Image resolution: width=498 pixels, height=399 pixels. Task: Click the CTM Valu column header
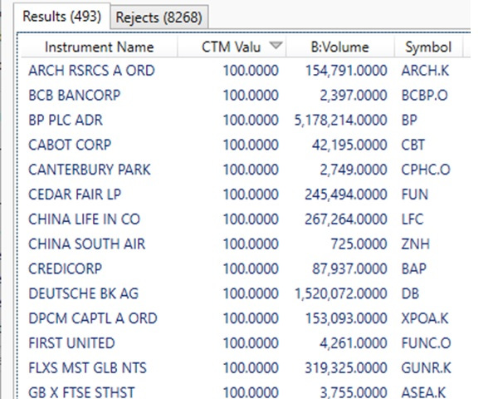pyautogui.click(x=232, y=47)
